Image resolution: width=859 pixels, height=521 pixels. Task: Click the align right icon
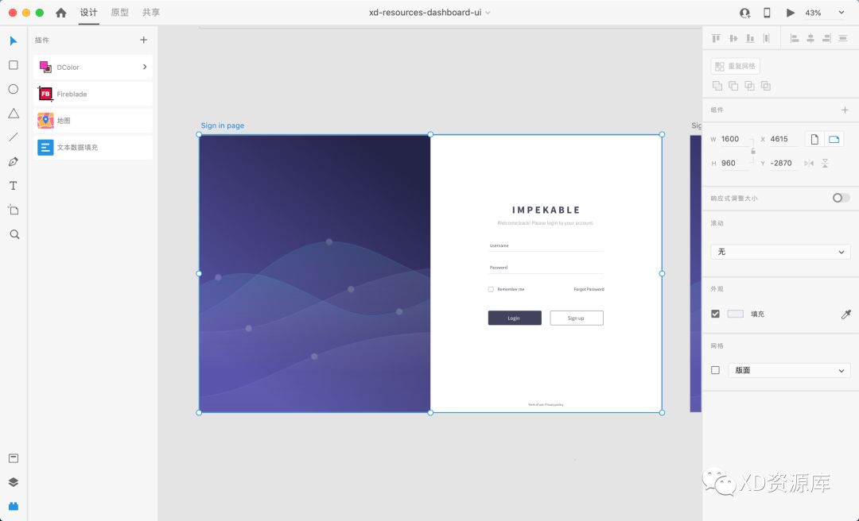[826, 38]
